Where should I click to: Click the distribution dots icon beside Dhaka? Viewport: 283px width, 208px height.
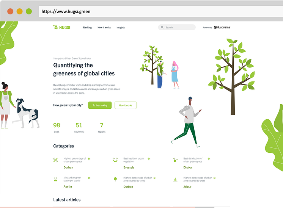[175, 160]
